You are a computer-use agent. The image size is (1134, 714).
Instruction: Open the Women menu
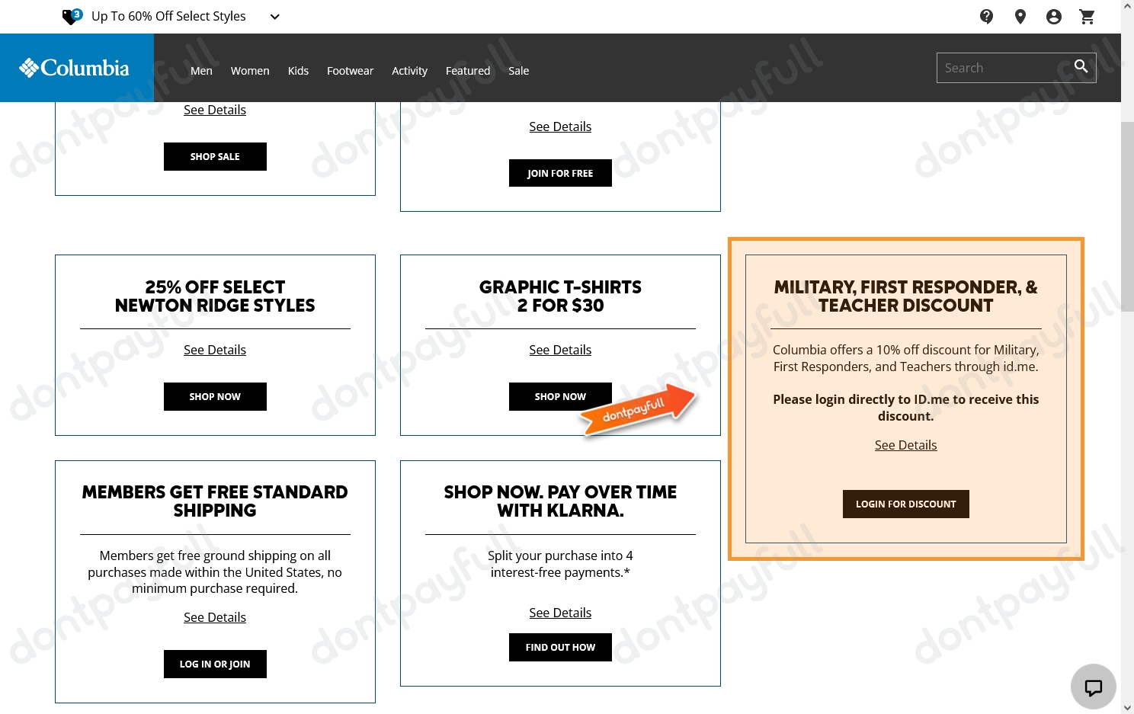pos(249,70)
